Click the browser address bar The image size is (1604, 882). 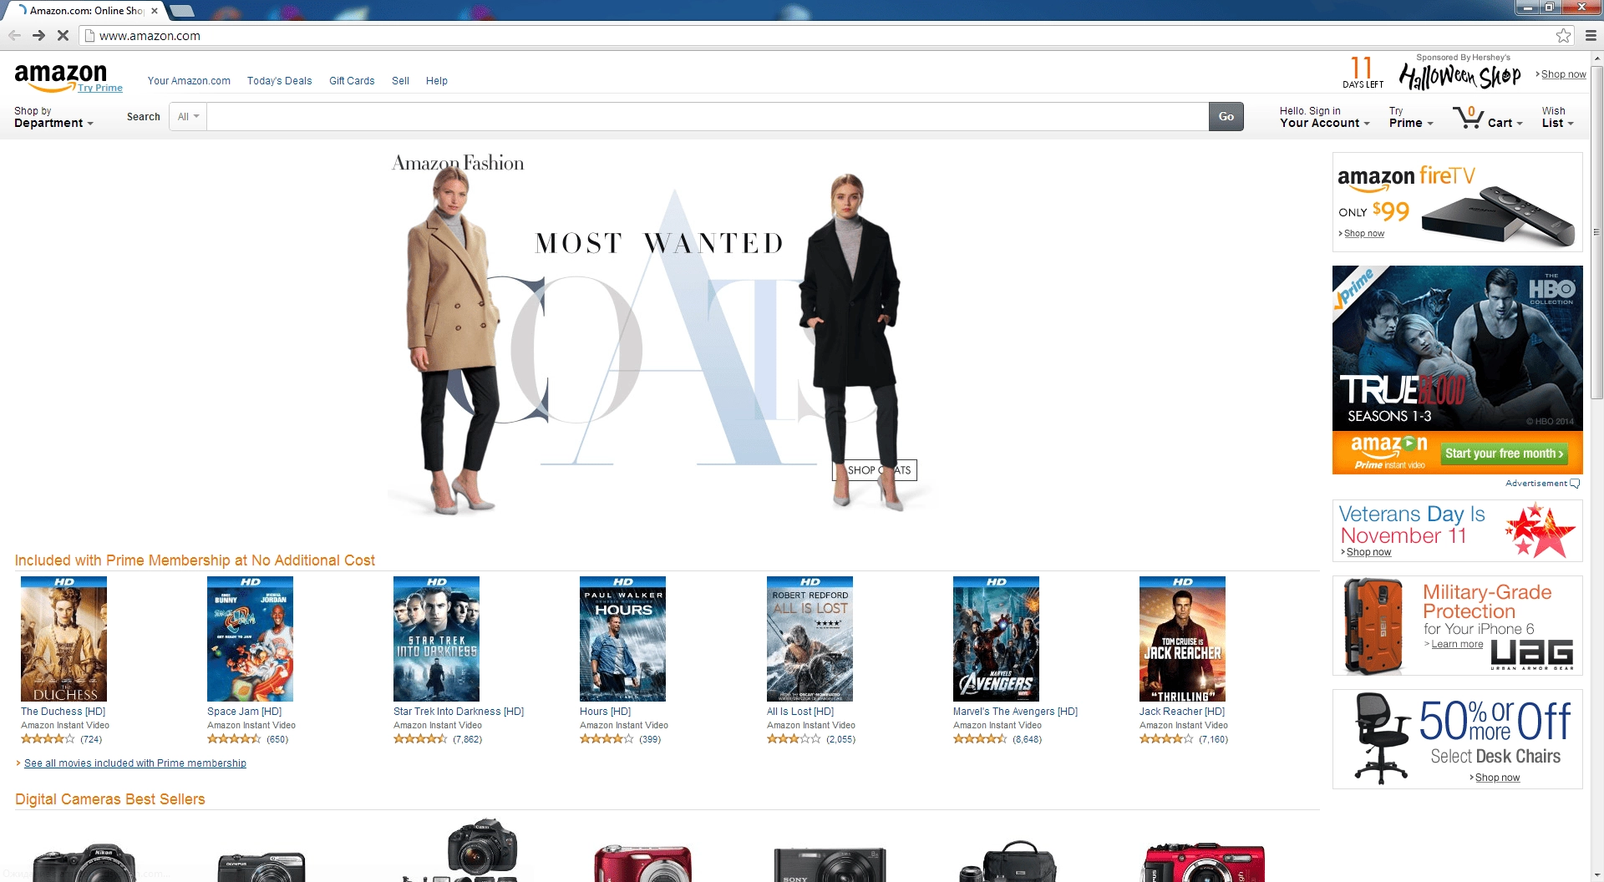(x=819, y=36)
